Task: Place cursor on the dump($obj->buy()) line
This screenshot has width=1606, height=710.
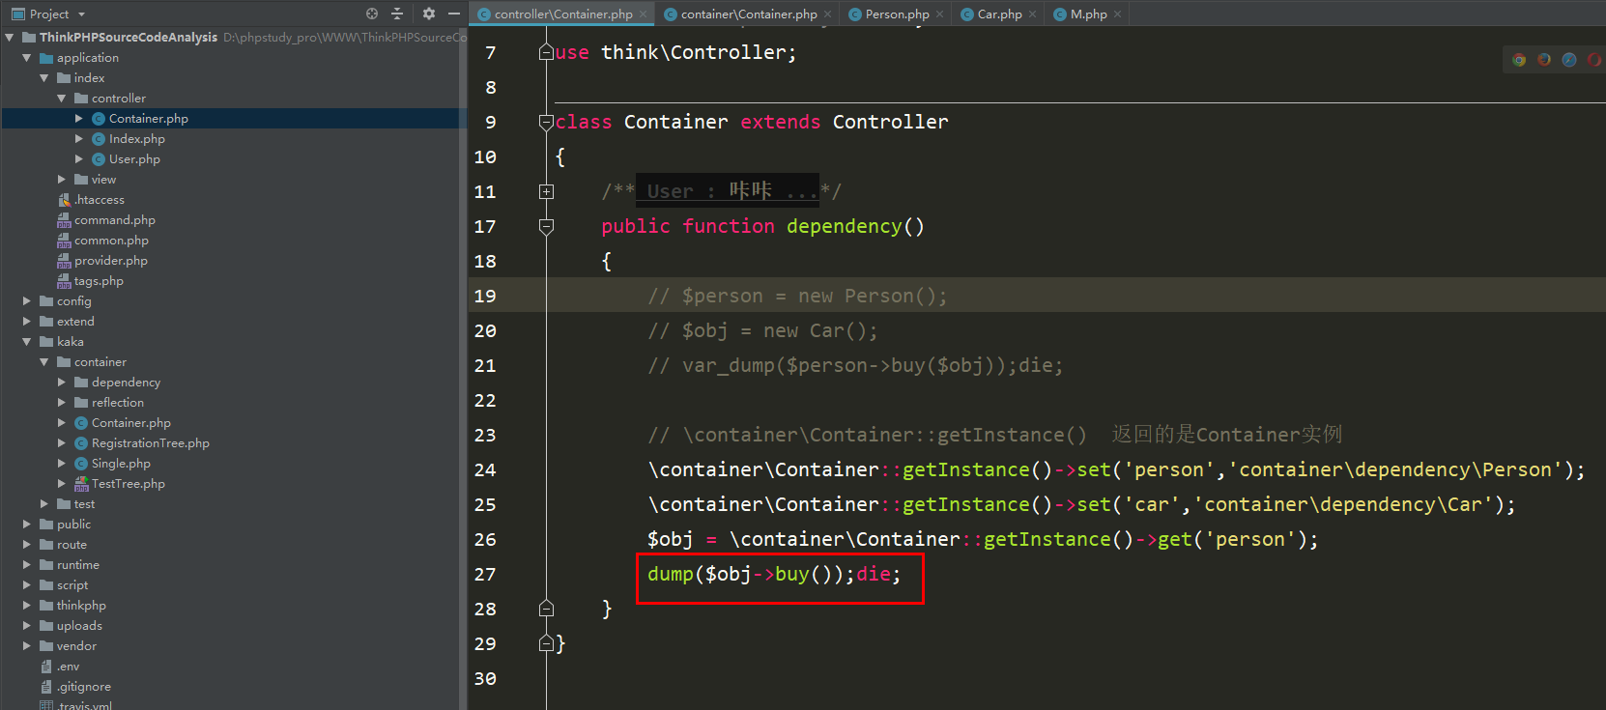Action: (773, 574)
